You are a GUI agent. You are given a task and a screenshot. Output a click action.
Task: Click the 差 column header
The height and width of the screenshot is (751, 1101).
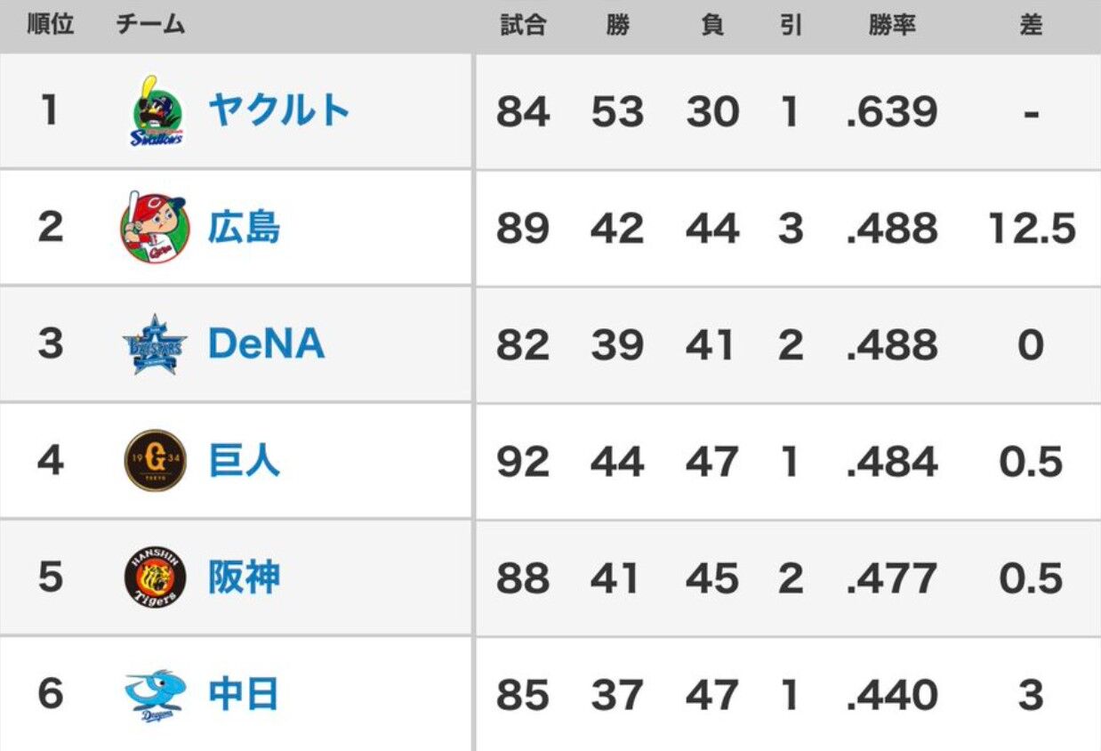1031,25
